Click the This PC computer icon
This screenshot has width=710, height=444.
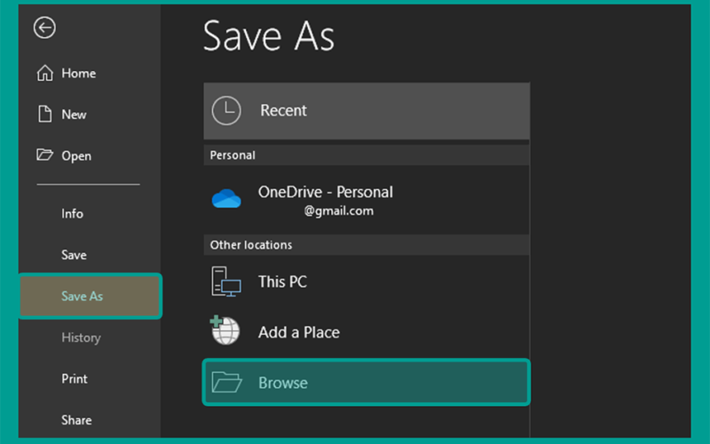(226, 281)
